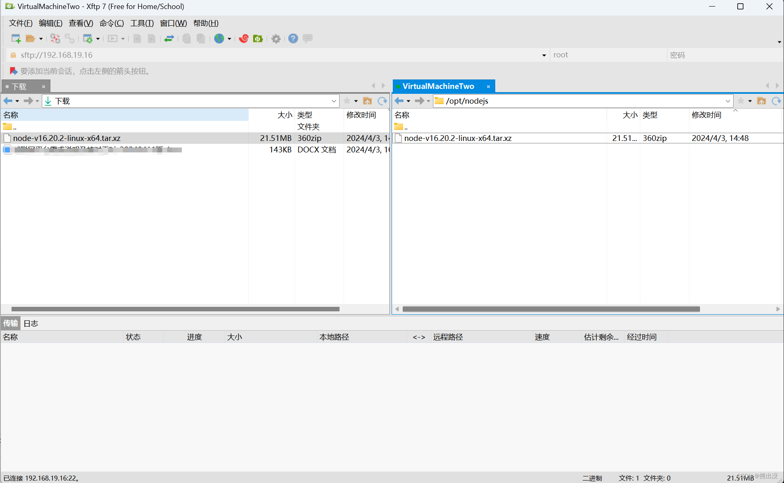Click the synchronize green-blue arrows icon
This screenshot has height=483, width=784.
pyautogui.click(x=169, y=39)
